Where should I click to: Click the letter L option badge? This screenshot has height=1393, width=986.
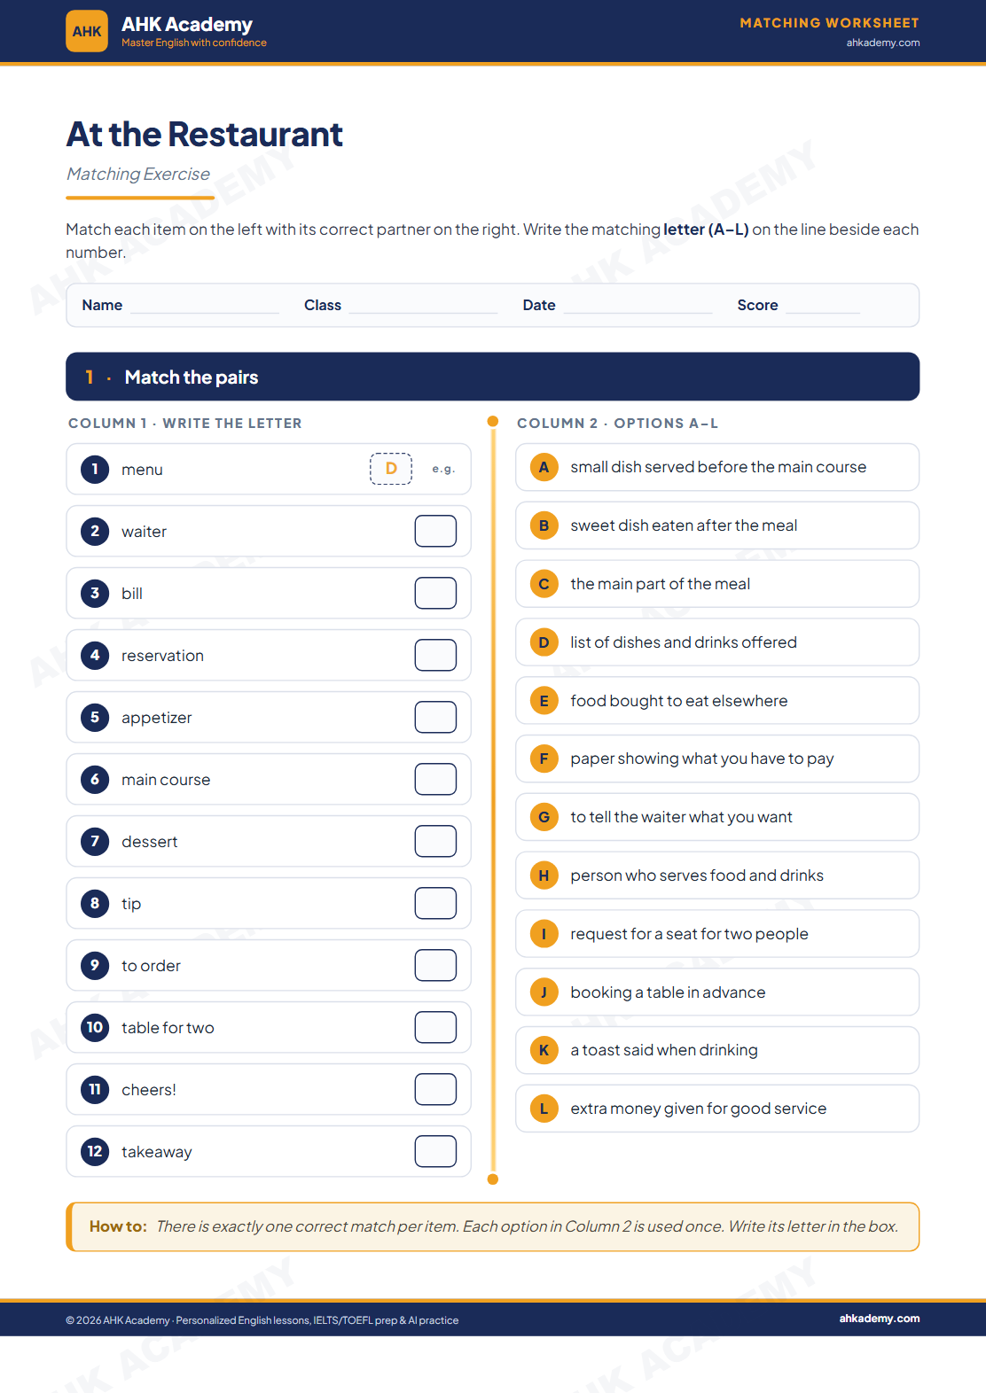544,1109
